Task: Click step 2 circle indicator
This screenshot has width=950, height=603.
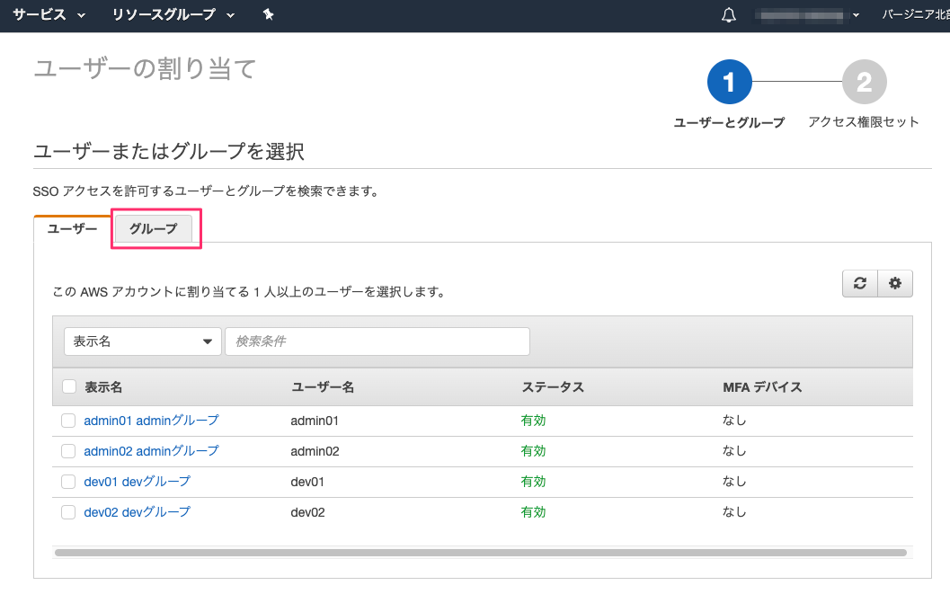Action: tap(864, 82)
